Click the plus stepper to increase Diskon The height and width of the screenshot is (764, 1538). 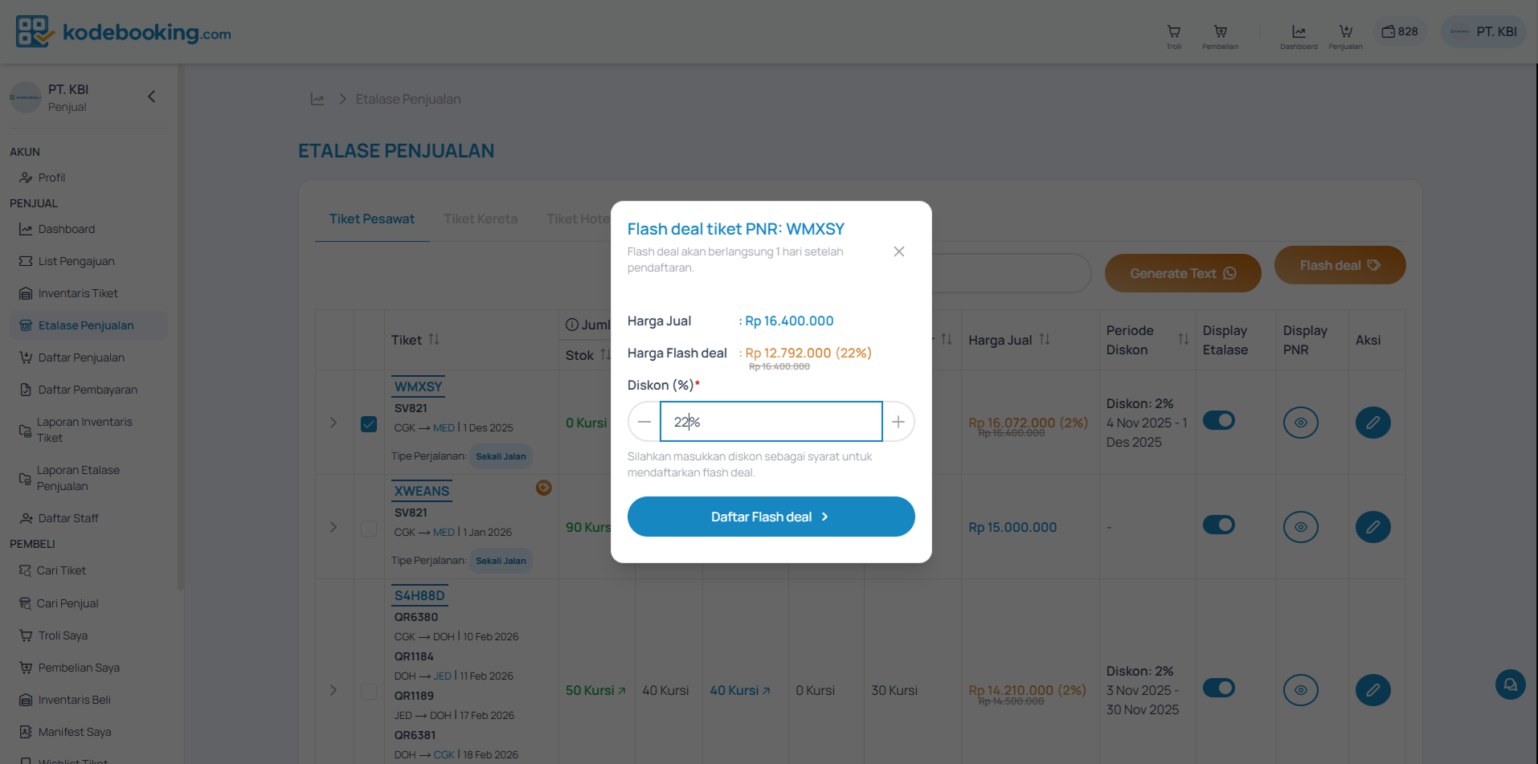pyautogui.click(x=898, y=421)
